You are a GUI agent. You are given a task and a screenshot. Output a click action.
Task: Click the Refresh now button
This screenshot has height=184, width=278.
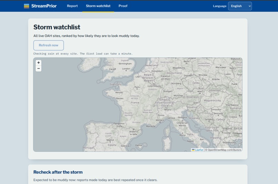49,45
